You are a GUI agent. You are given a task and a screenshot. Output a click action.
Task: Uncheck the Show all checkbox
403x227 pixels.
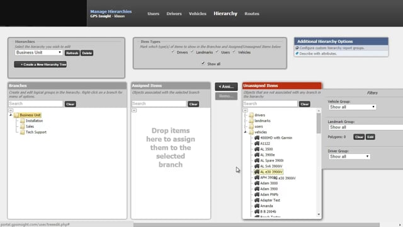(203, 63)
